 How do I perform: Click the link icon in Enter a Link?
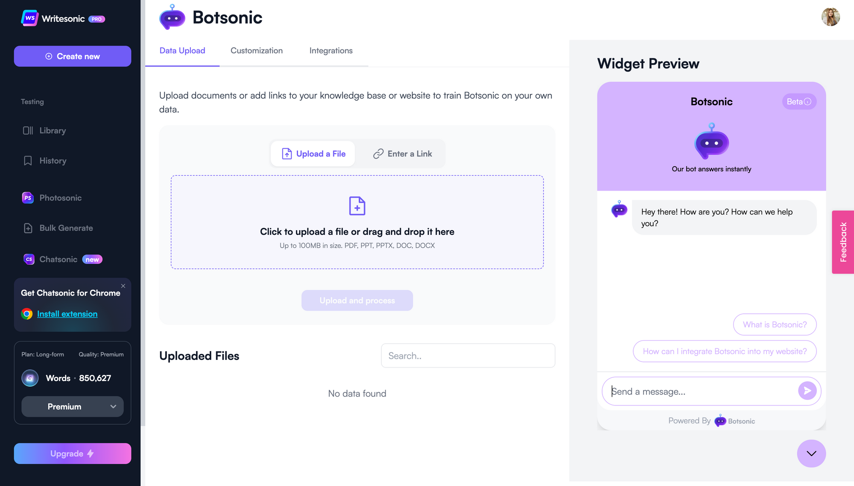[x=378, y=153]
